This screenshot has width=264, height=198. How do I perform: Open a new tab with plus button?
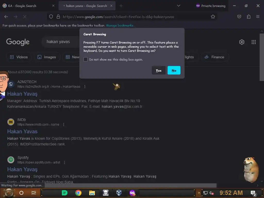click(x=121, y=6)
